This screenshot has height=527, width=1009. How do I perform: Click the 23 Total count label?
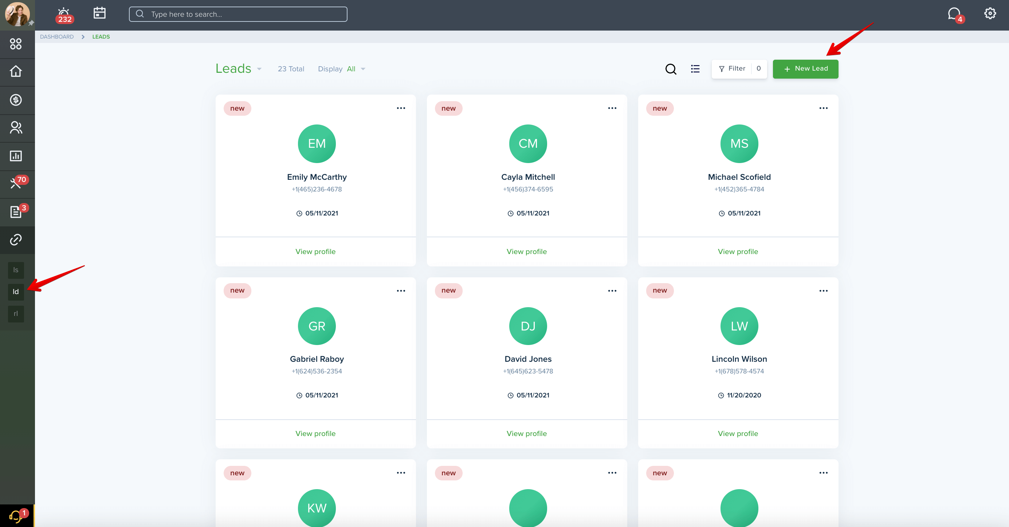click(x=291, y=69)
